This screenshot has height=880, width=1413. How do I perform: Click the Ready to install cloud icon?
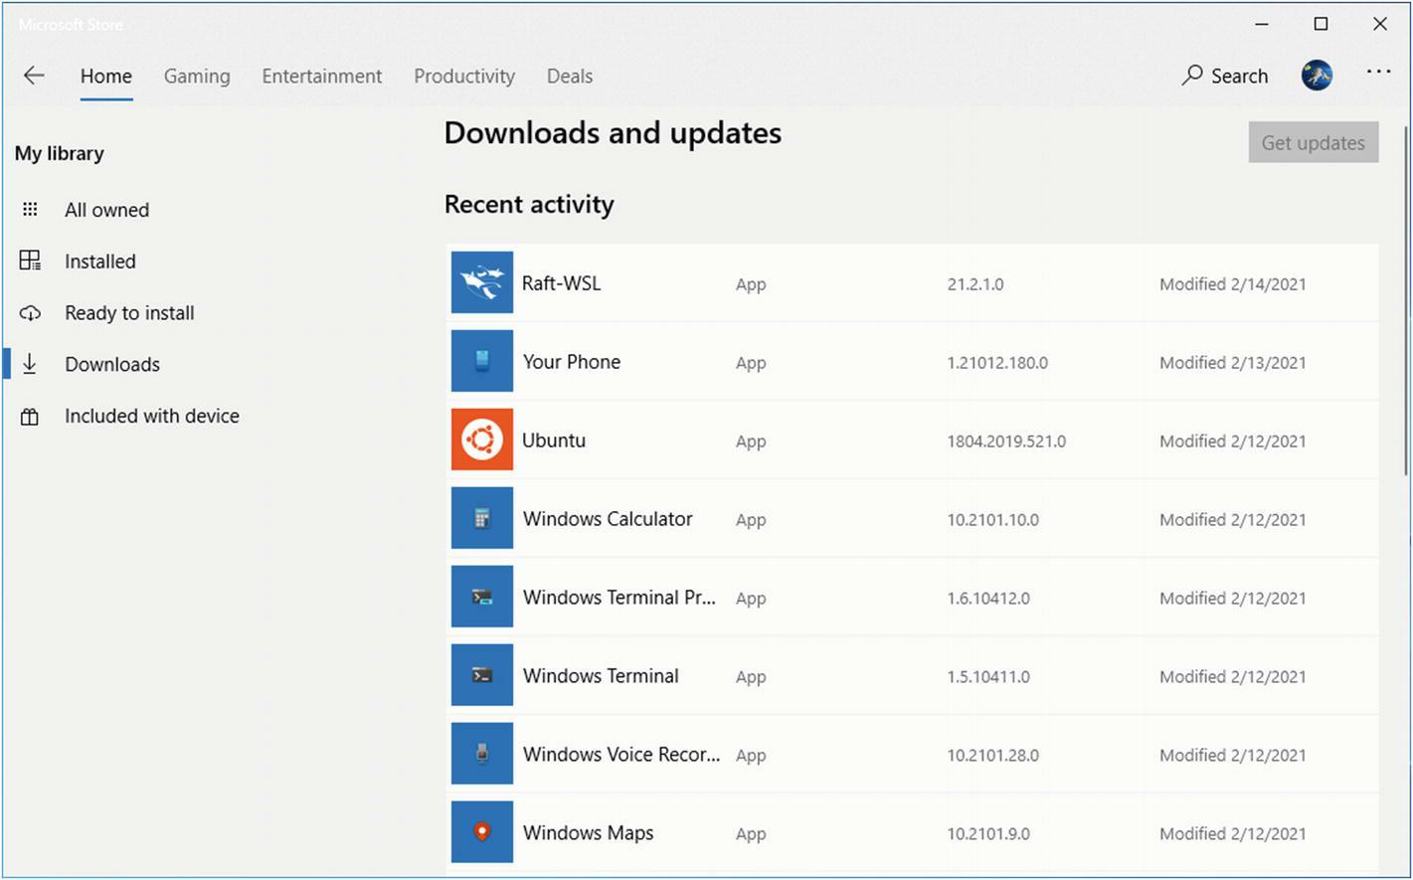click(30, 313)
